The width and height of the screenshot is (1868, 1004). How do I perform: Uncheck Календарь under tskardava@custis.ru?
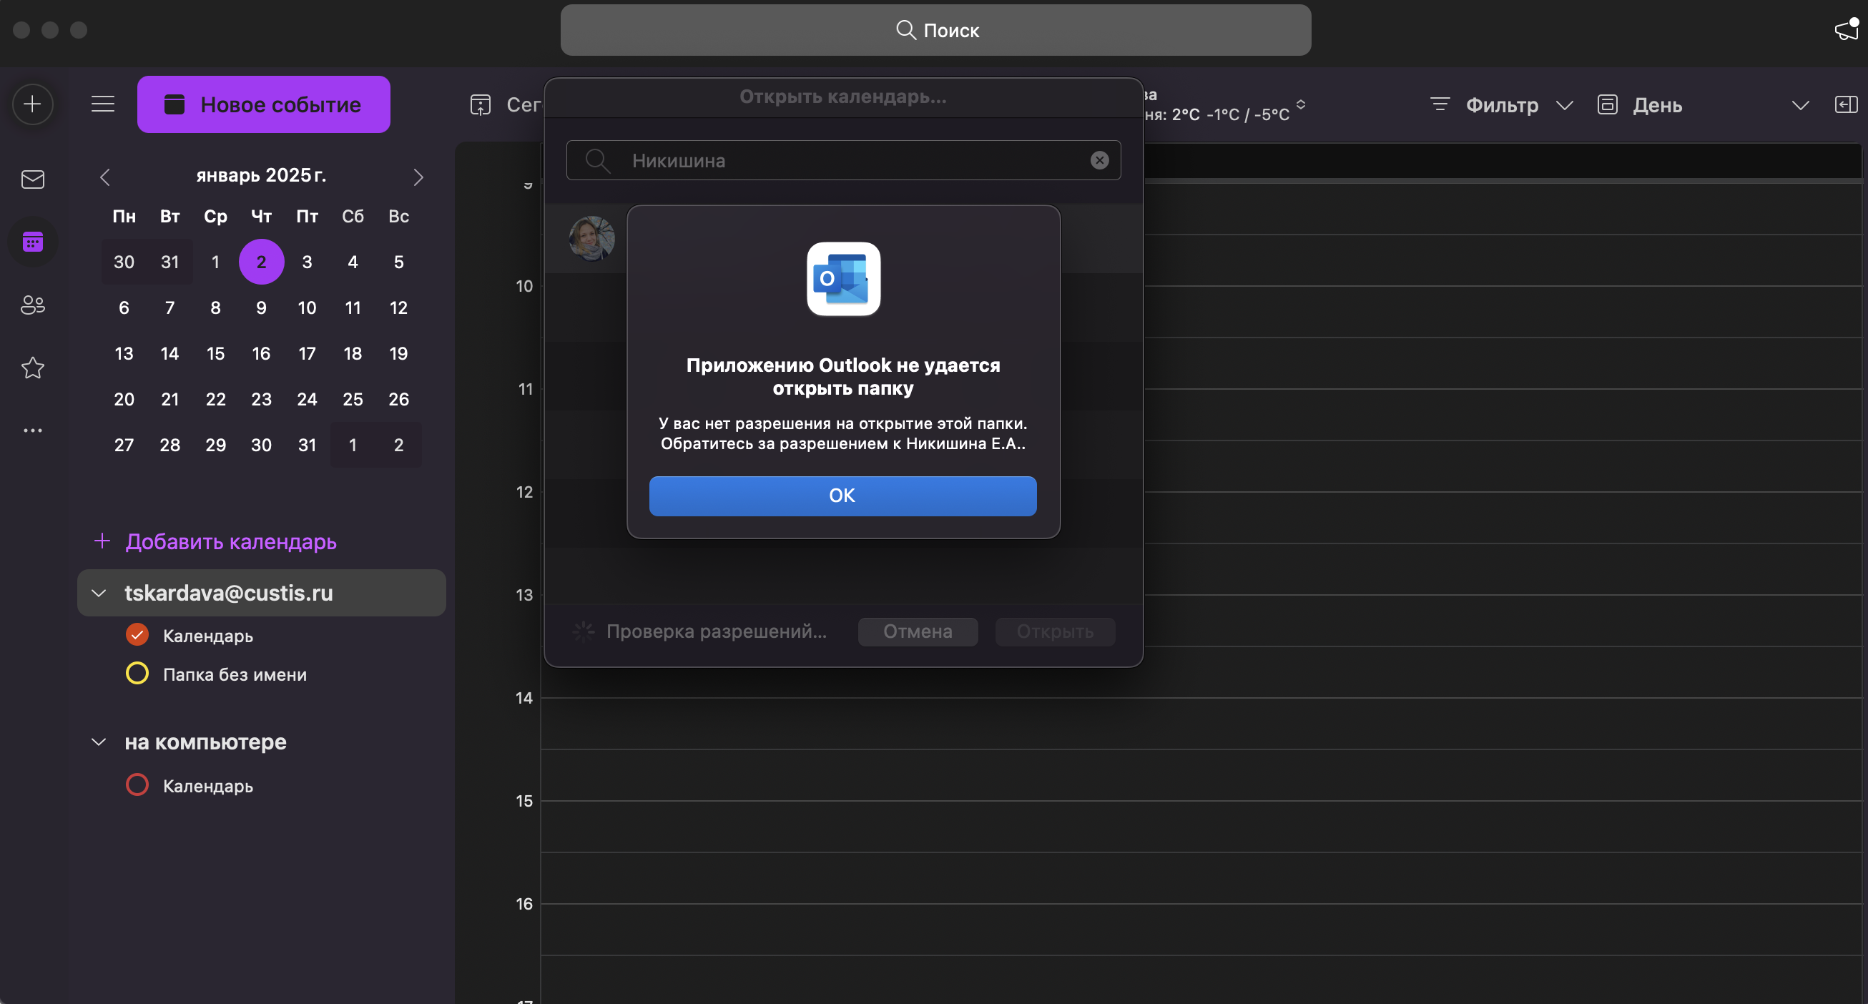pos(137,635)
